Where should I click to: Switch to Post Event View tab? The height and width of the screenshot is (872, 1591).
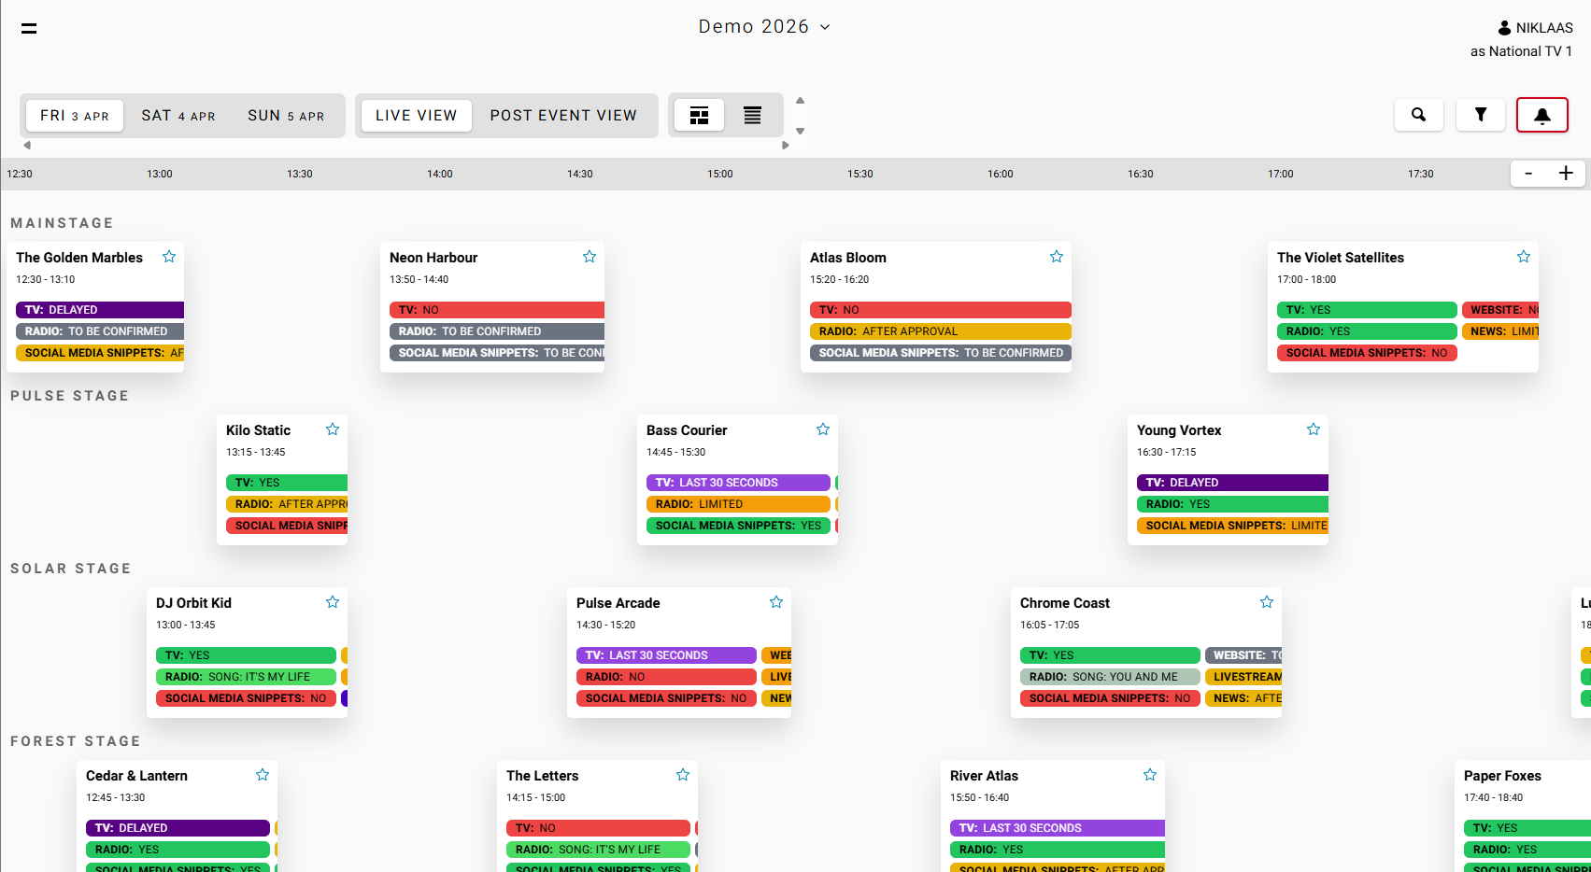(x=562, y=116)
